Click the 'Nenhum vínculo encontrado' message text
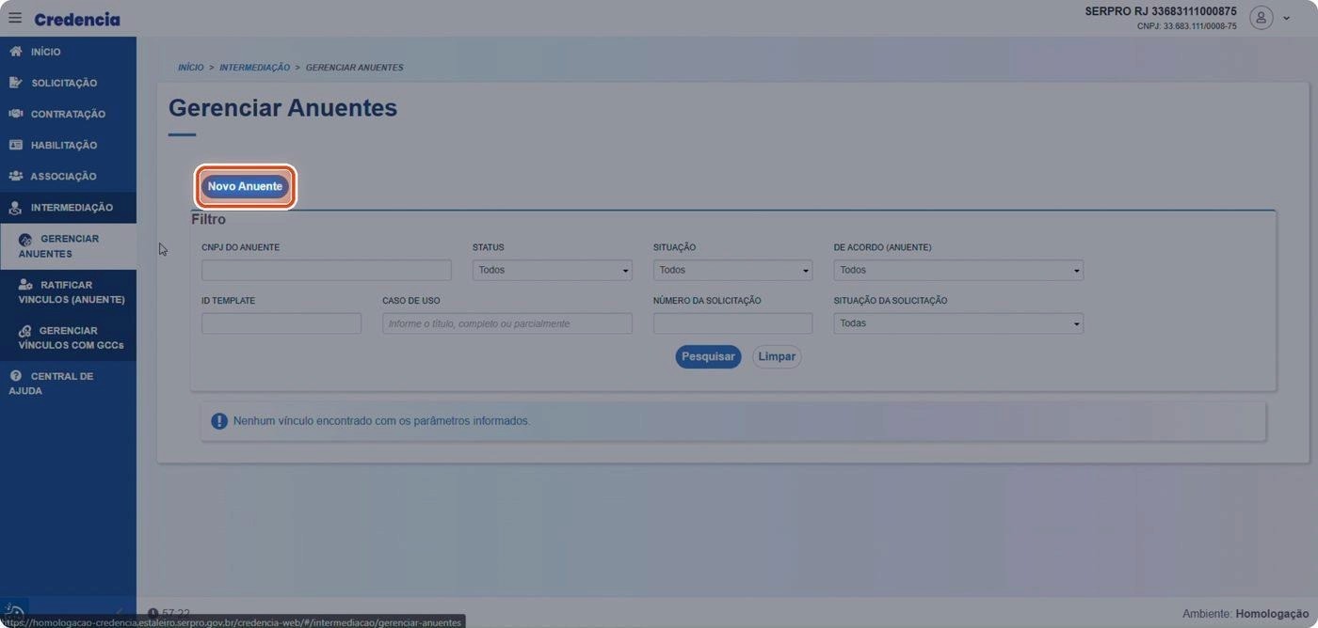This screenshot has width=1318, height=628. coord(381,421)
